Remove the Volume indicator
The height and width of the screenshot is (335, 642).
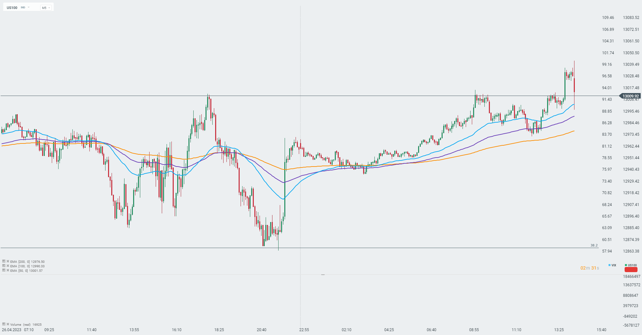8,324
